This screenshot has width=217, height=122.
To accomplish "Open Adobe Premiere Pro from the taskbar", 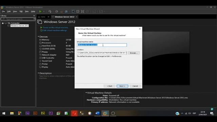I will 51,114.
